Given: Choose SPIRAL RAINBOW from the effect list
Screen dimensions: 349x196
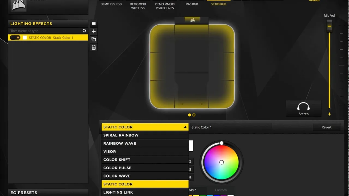Looking at the screenshot, I should click(x=145, y=135).
